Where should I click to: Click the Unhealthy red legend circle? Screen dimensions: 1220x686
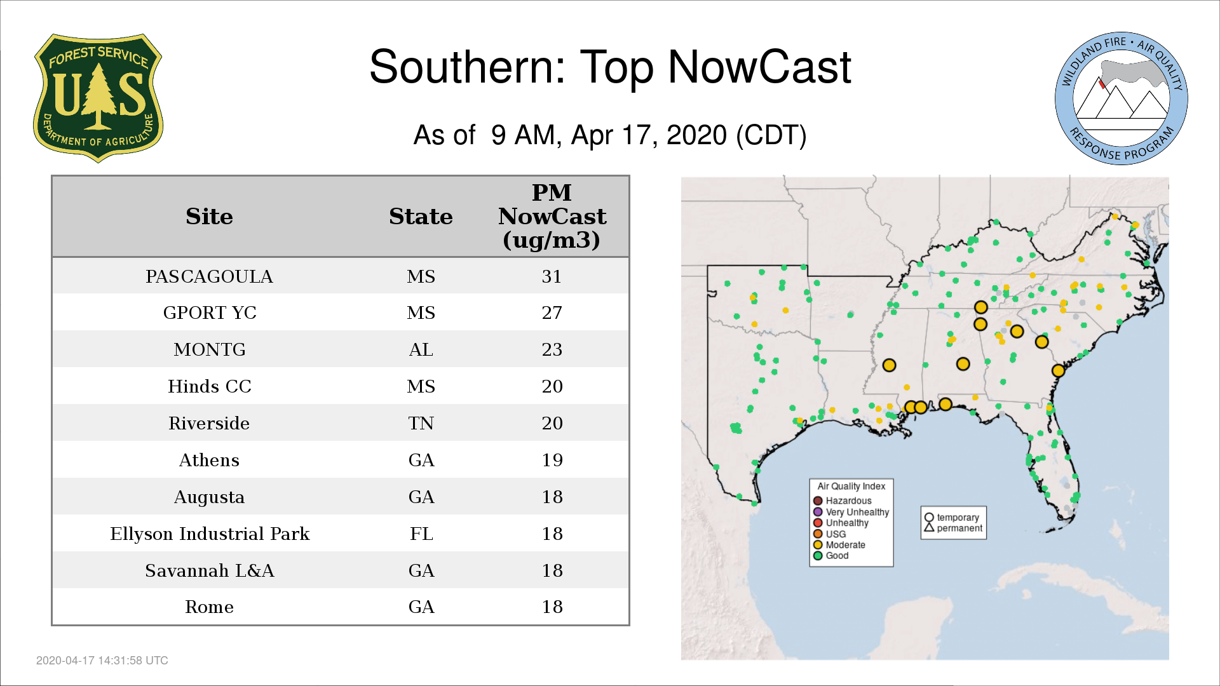(x=818, y=523)
